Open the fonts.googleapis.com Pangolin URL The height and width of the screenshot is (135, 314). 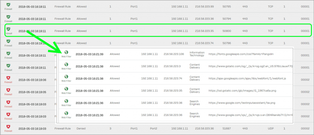(x=241, y=54)
